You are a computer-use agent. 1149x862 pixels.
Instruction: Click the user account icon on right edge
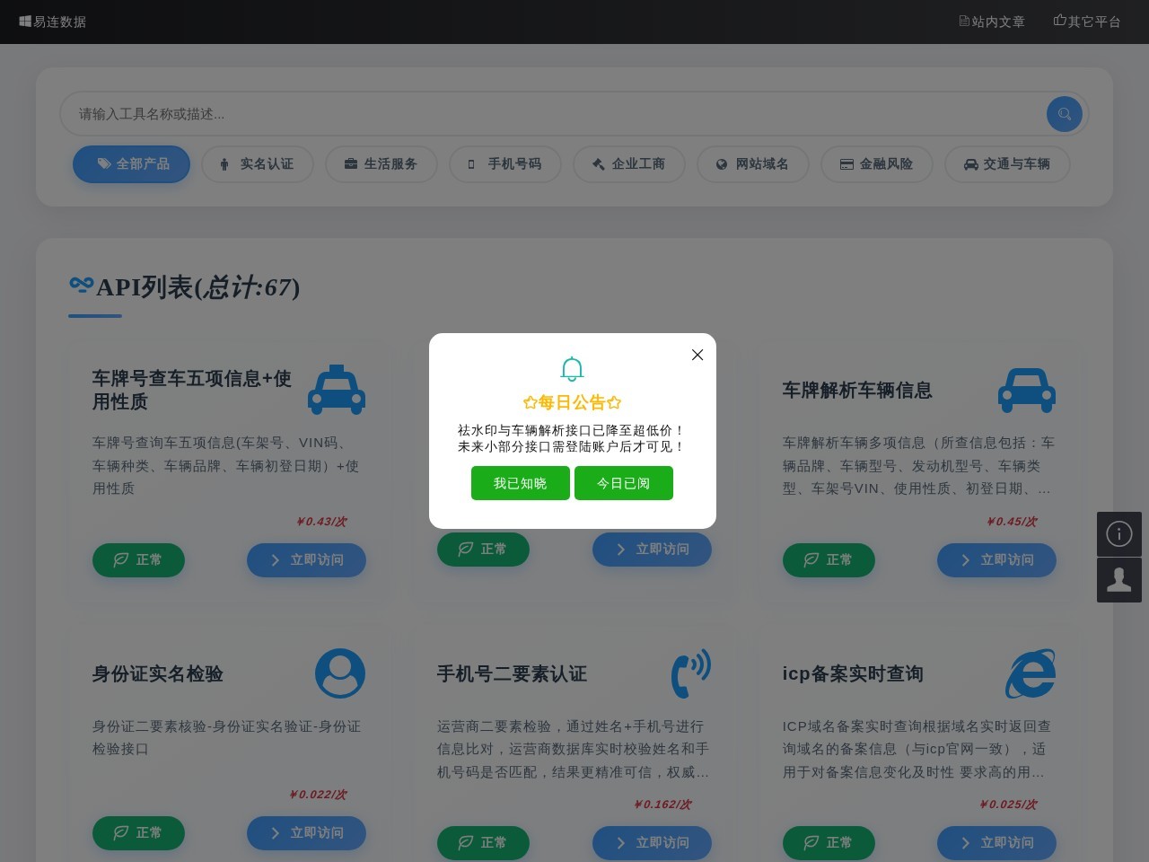(x=1119, y=579)
